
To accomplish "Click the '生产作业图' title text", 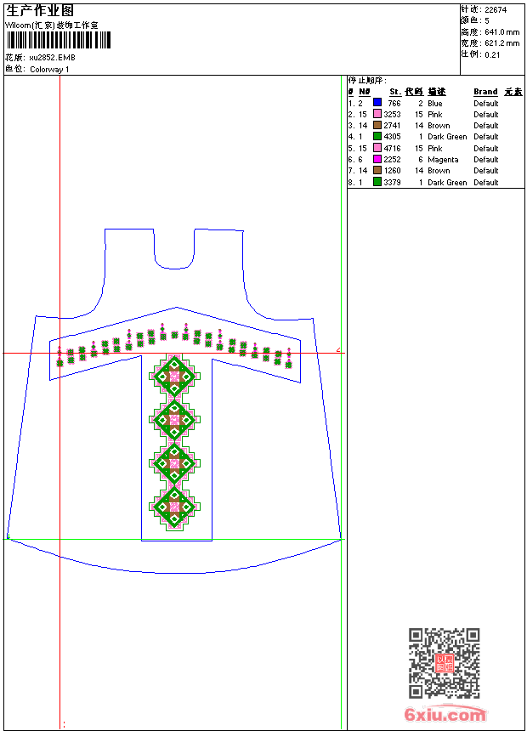I will (x=40, y=11).
